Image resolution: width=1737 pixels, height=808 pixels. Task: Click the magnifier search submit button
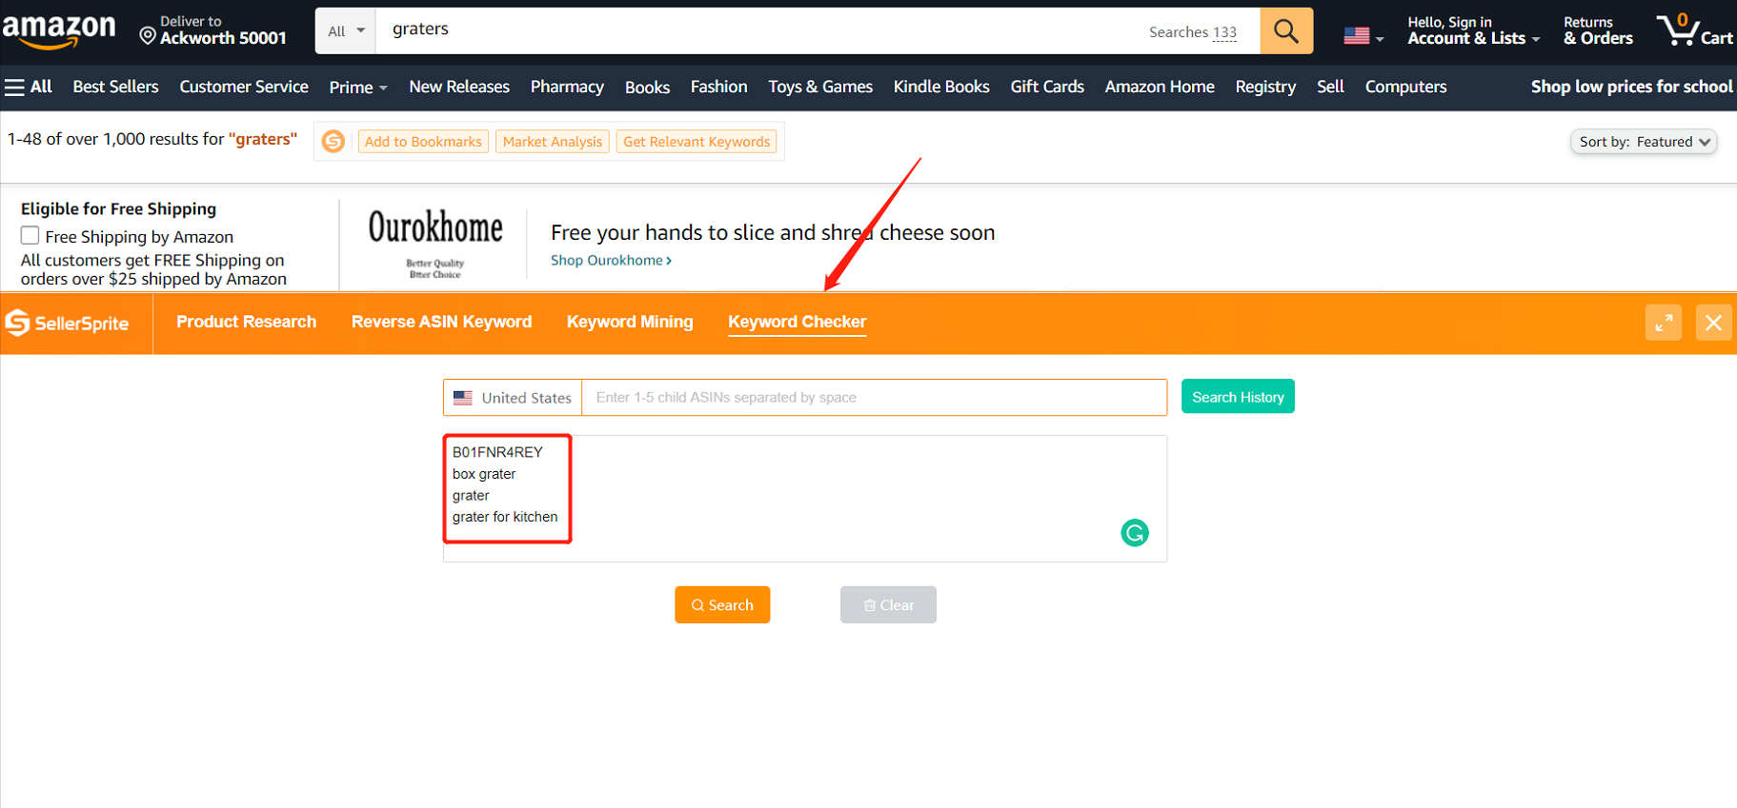click(1286, 30)
